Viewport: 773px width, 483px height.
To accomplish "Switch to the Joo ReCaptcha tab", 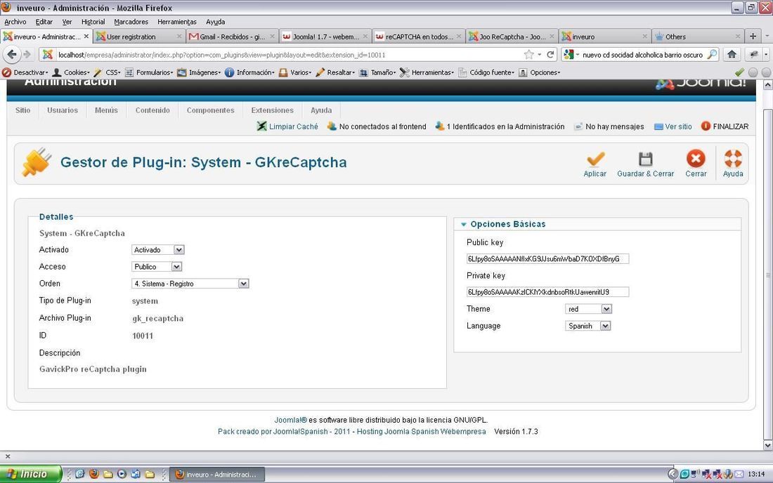I will click(512, 37).
